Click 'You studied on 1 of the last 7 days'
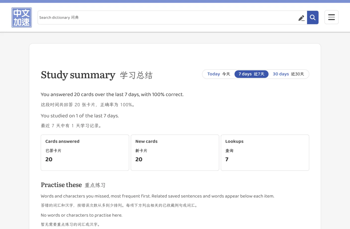Image resolution: width=350 pixels, height=229 pixels. pyautogui.click(x=80, y=116)
